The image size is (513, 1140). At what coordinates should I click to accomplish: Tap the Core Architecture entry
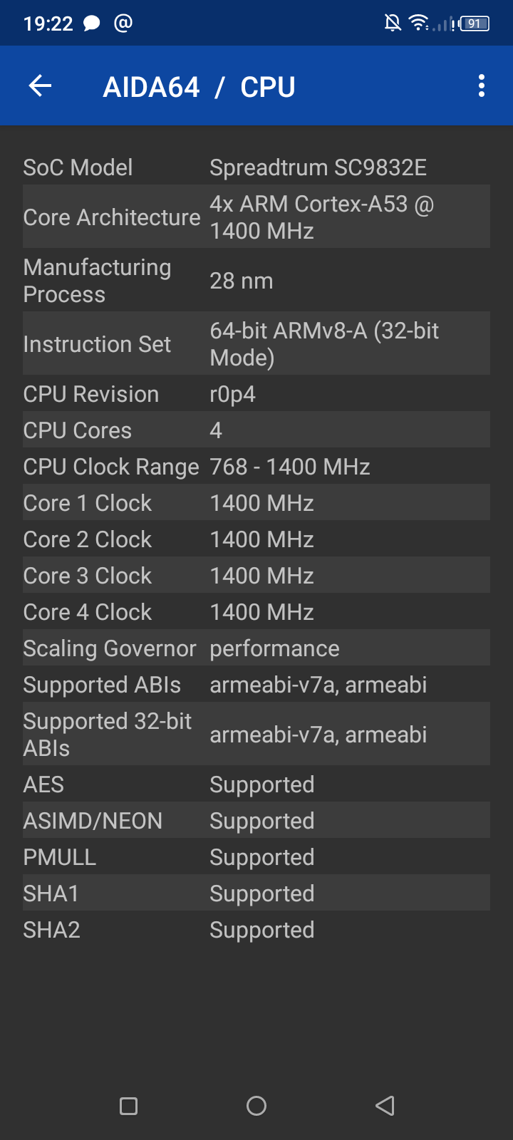(x=256, y=217)
